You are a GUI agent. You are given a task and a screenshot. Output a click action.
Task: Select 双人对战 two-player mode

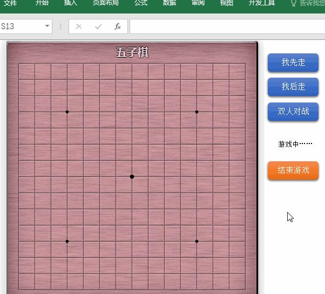point(293,111)
